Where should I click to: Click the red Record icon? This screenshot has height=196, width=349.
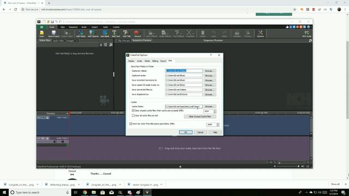[137, 34]
